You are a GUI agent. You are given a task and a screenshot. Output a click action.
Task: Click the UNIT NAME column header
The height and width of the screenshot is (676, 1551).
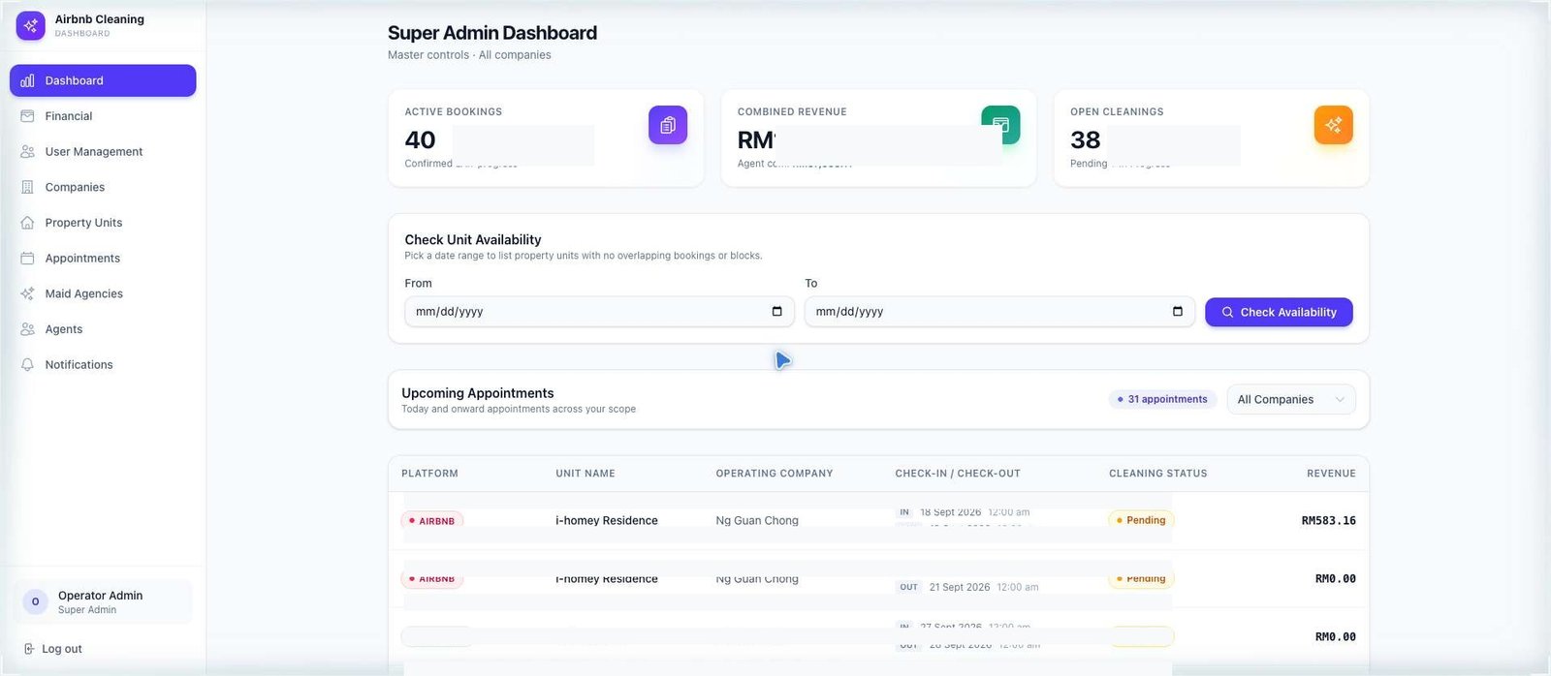pyautogui.click(x=586, y=474)
